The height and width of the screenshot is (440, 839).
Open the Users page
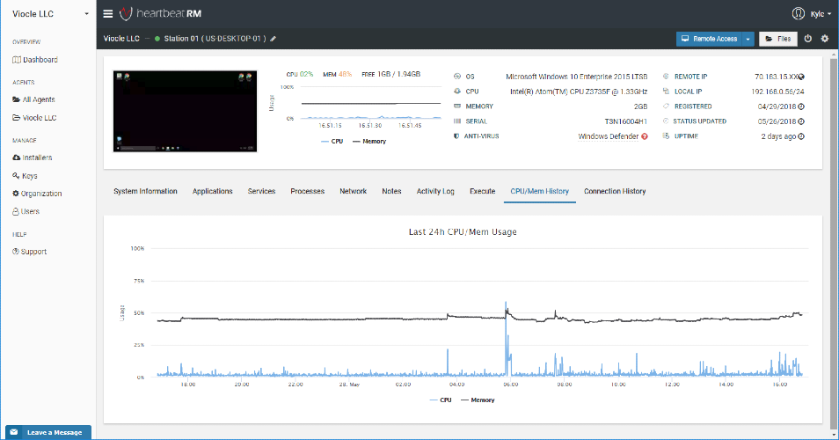point(26,211)
